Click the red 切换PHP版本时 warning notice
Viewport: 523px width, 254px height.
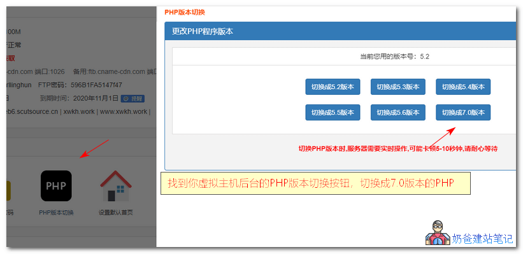click(x=398, y=149)
